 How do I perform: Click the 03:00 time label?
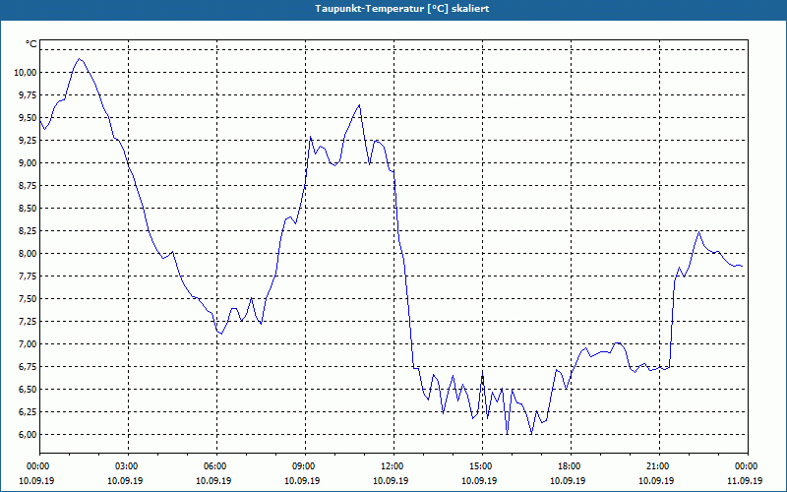128,466
